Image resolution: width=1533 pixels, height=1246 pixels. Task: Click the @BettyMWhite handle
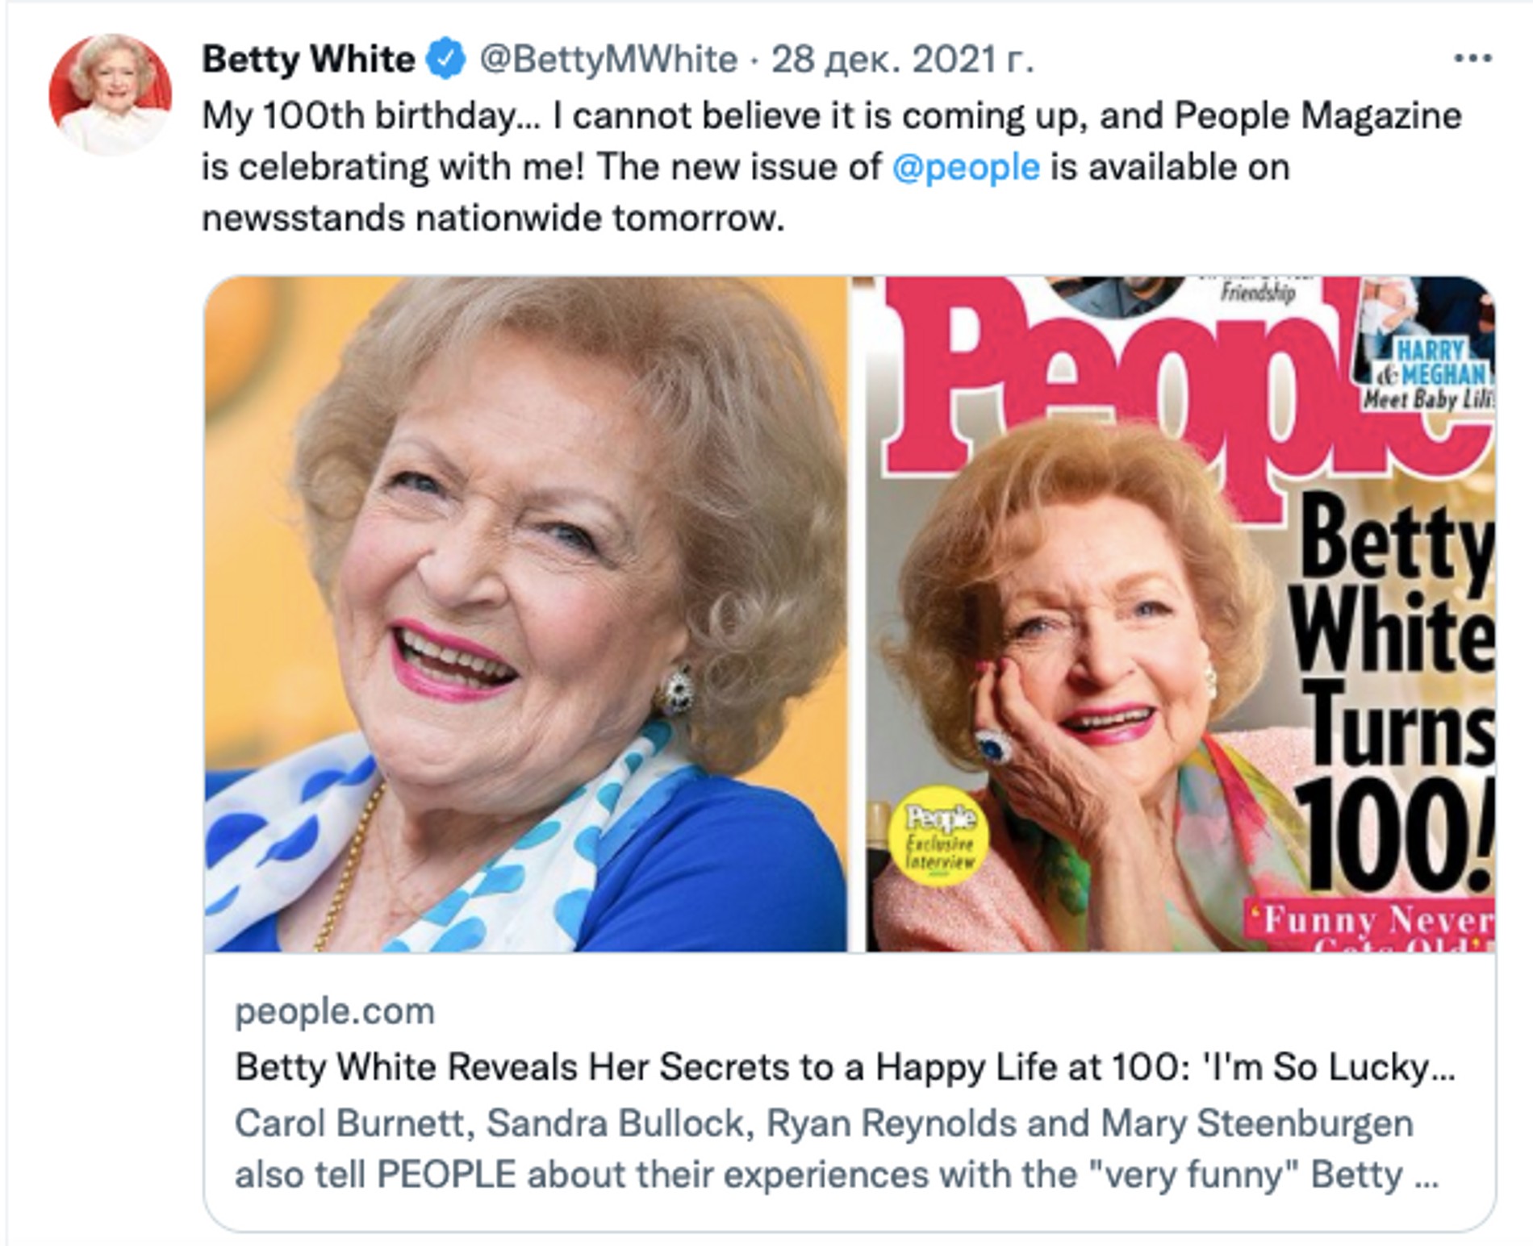tap(608, 60)
